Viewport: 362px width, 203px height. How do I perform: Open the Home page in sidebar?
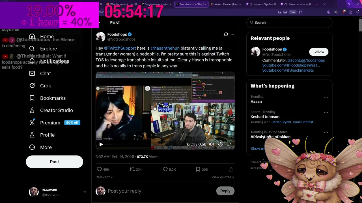click(41, 36)
